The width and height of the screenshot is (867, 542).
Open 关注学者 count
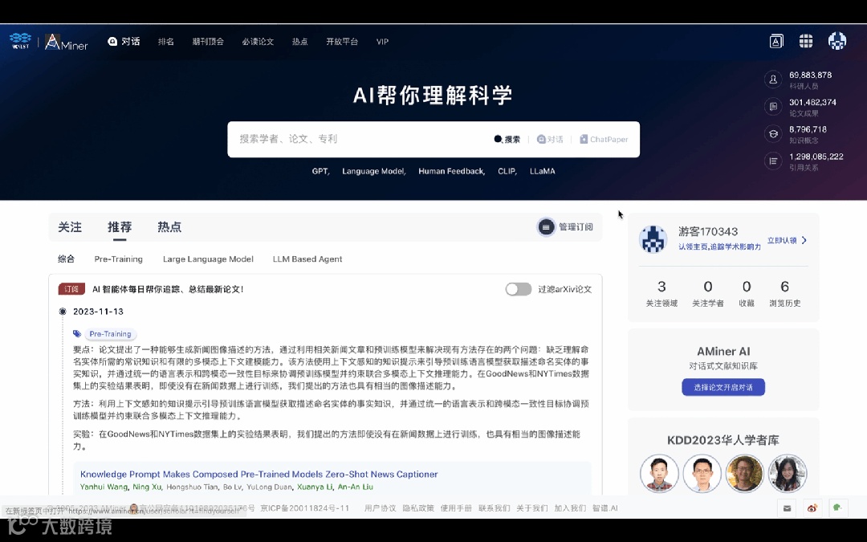pyautogui.click(x=708, y=294)
